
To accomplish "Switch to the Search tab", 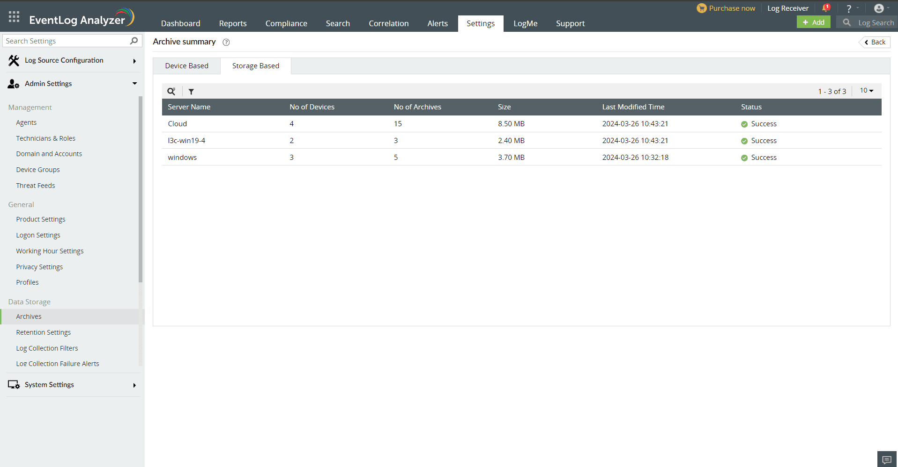I will pos(338,23).
